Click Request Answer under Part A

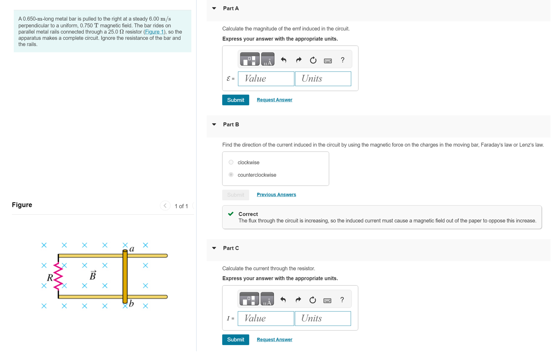tap(274, 99)
